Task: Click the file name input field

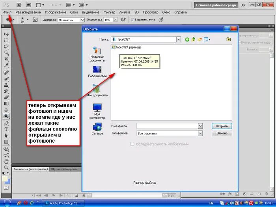Action: coord(168,126)
